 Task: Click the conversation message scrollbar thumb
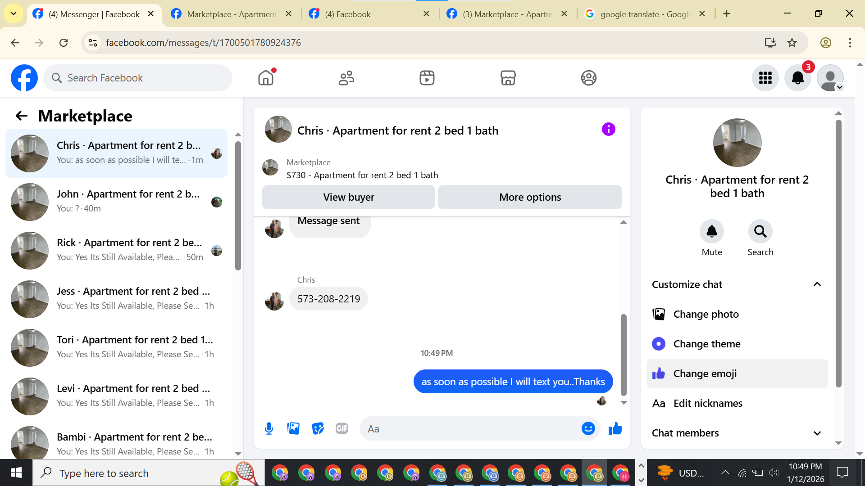(624, 354)
